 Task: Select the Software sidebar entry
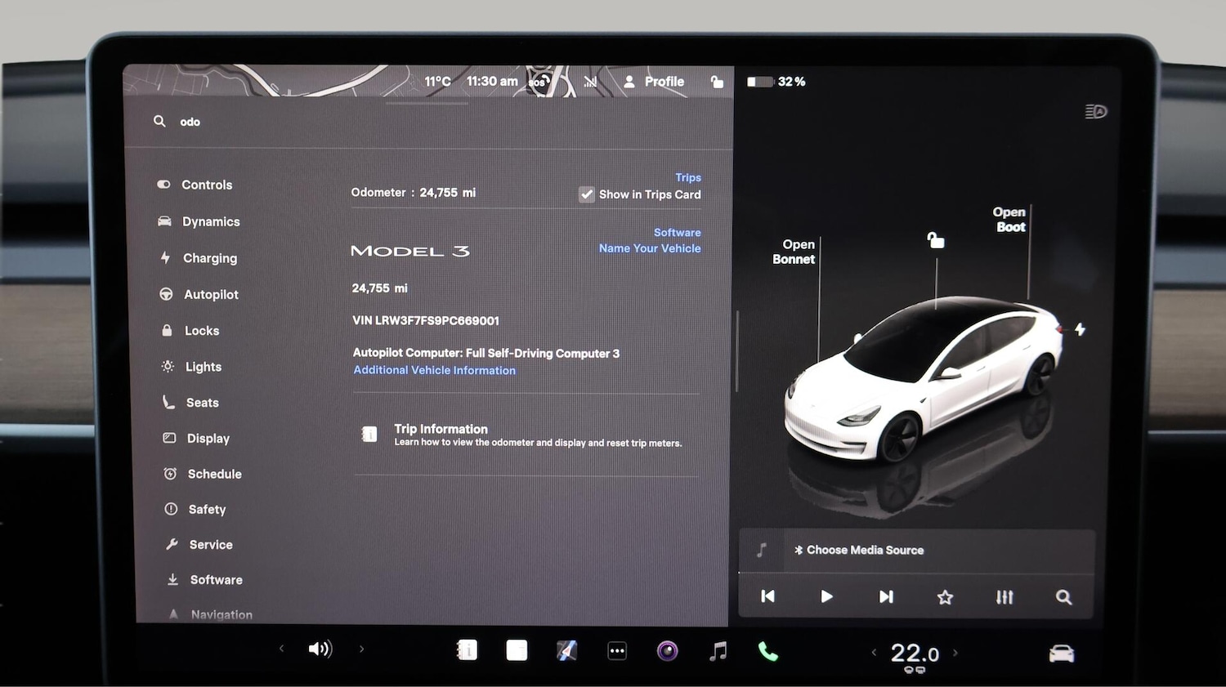coord(215,579)
